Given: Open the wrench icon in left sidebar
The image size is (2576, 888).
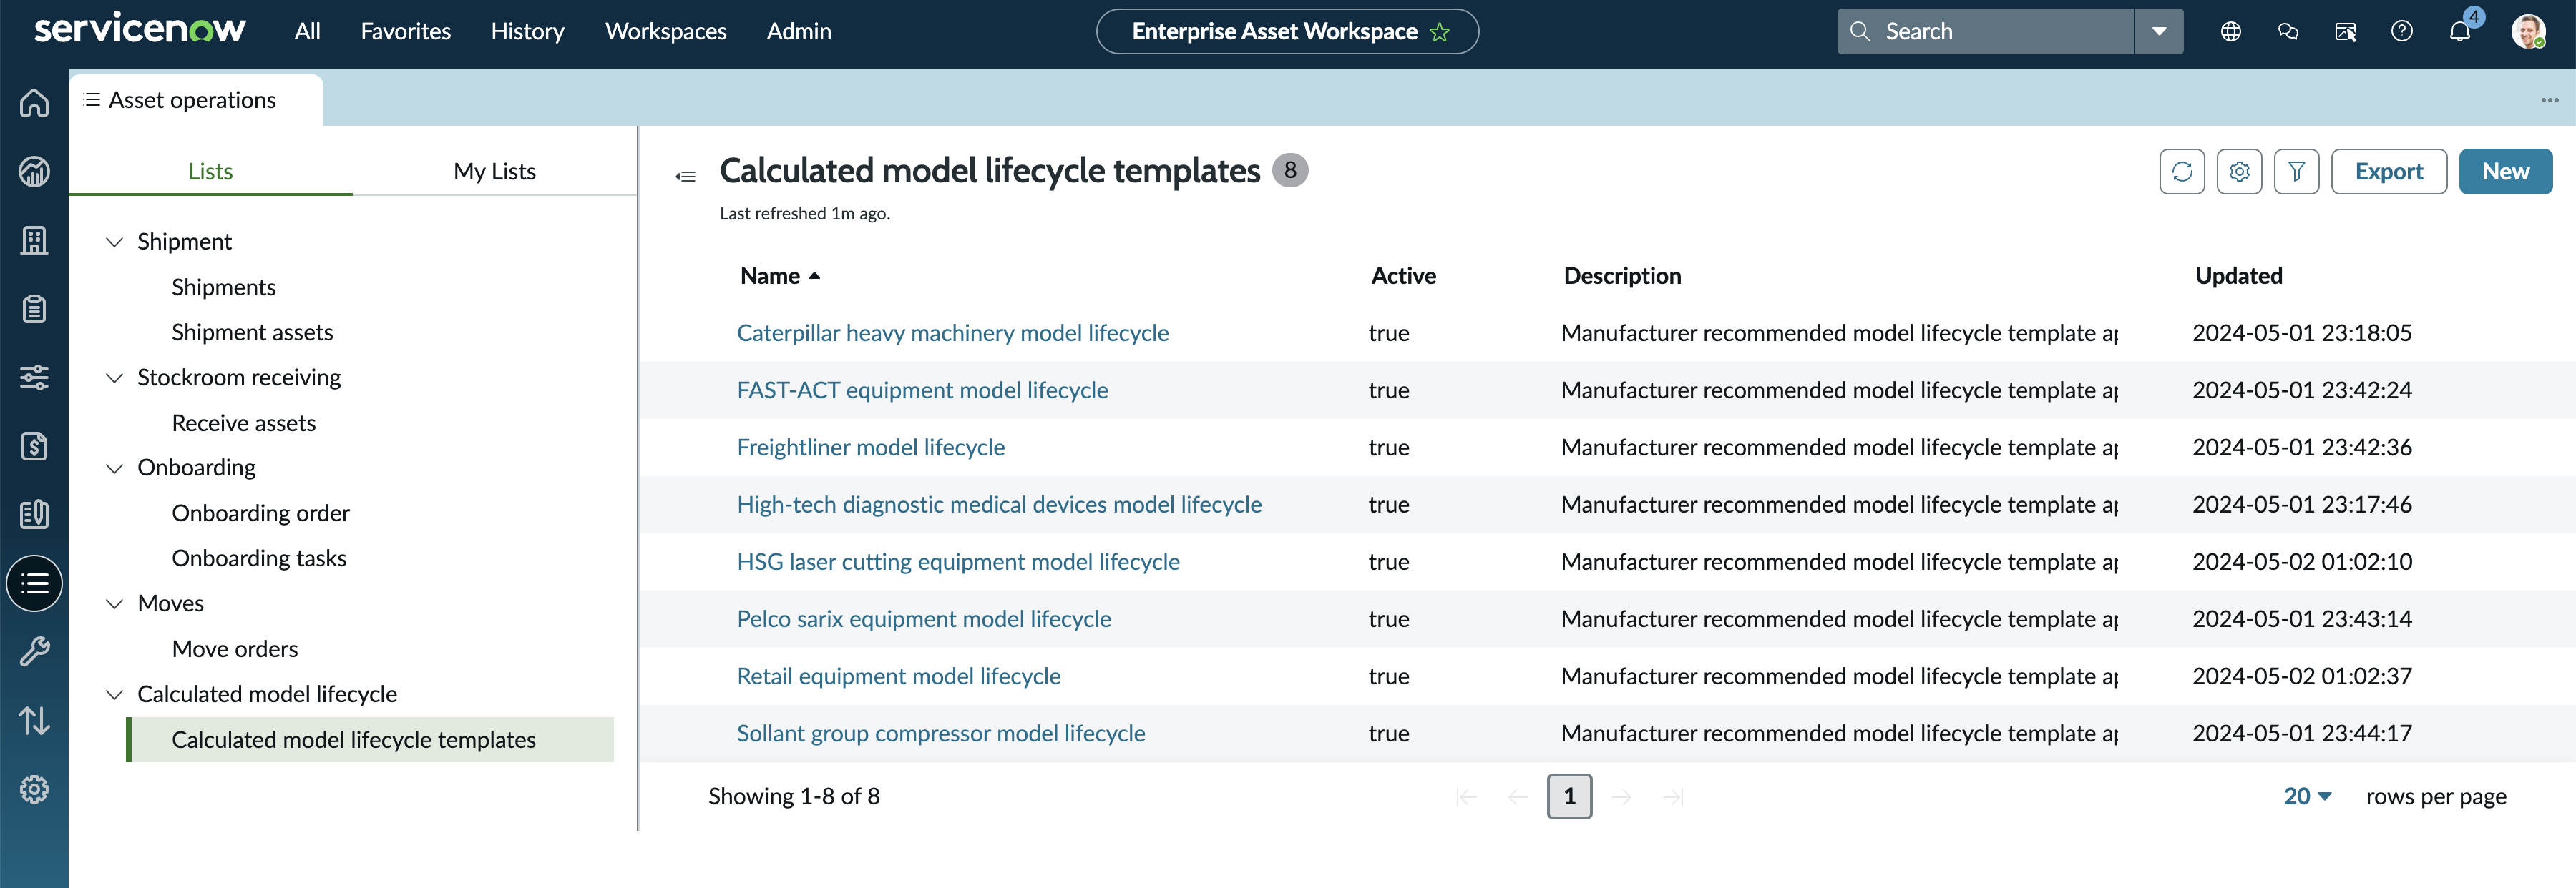Looking at the screenshot, I should (x=34, y=652).
